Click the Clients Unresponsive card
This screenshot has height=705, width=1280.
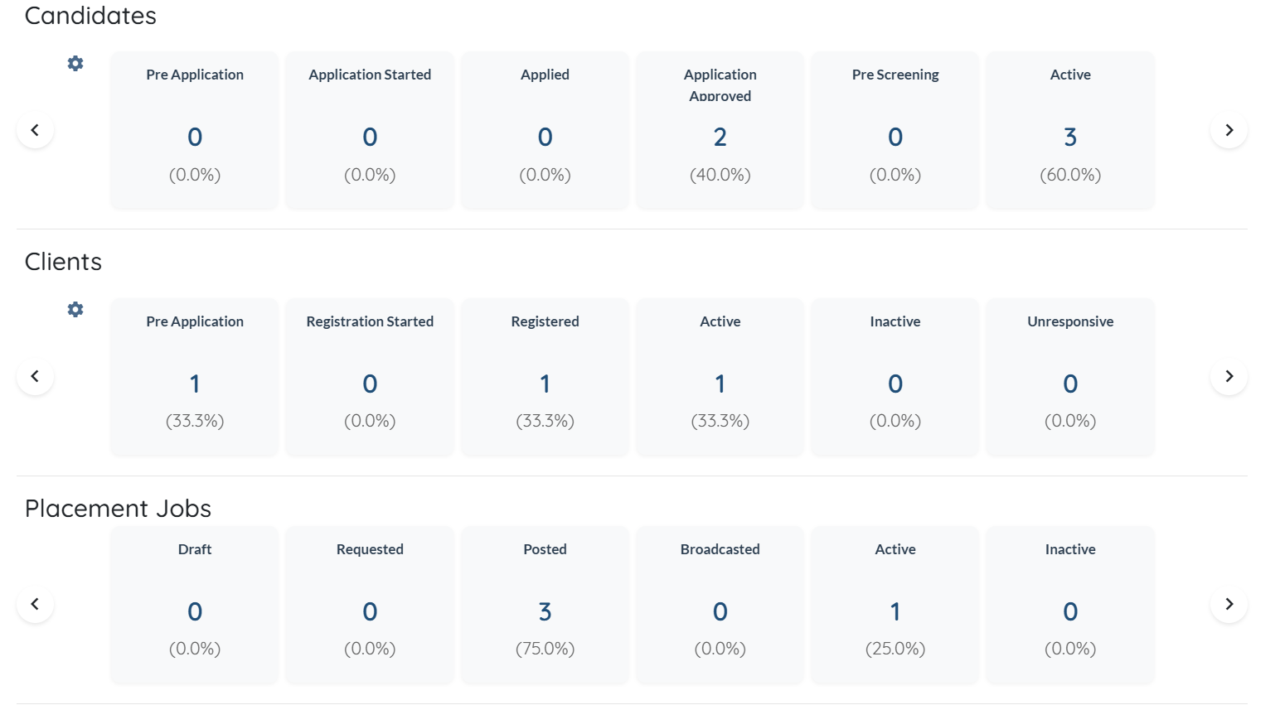[x=1069, y=377]
